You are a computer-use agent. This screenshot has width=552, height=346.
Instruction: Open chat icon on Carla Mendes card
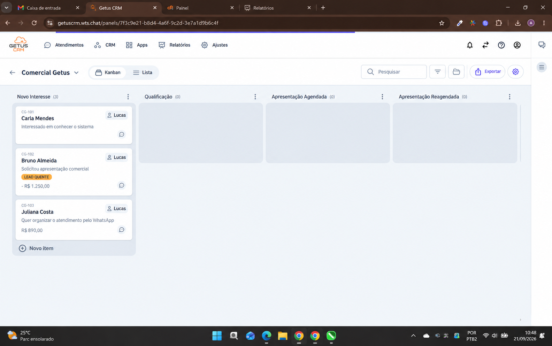(x=122, y=134)
